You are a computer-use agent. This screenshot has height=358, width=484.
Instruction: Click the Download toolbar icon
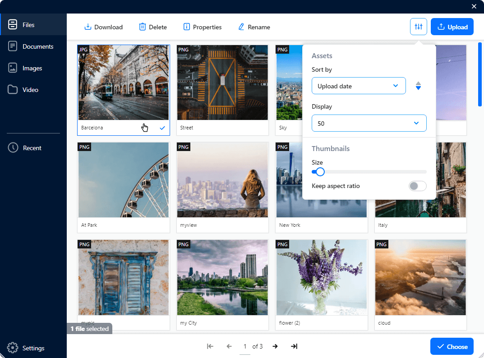point(88,27)
